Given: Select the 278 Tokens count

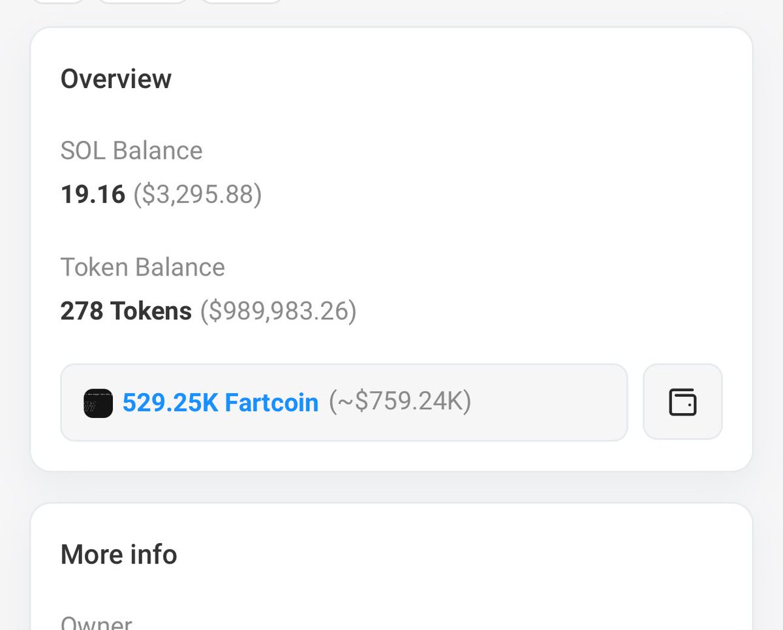Looking at the screenshot, I should (x=126, y=311).
